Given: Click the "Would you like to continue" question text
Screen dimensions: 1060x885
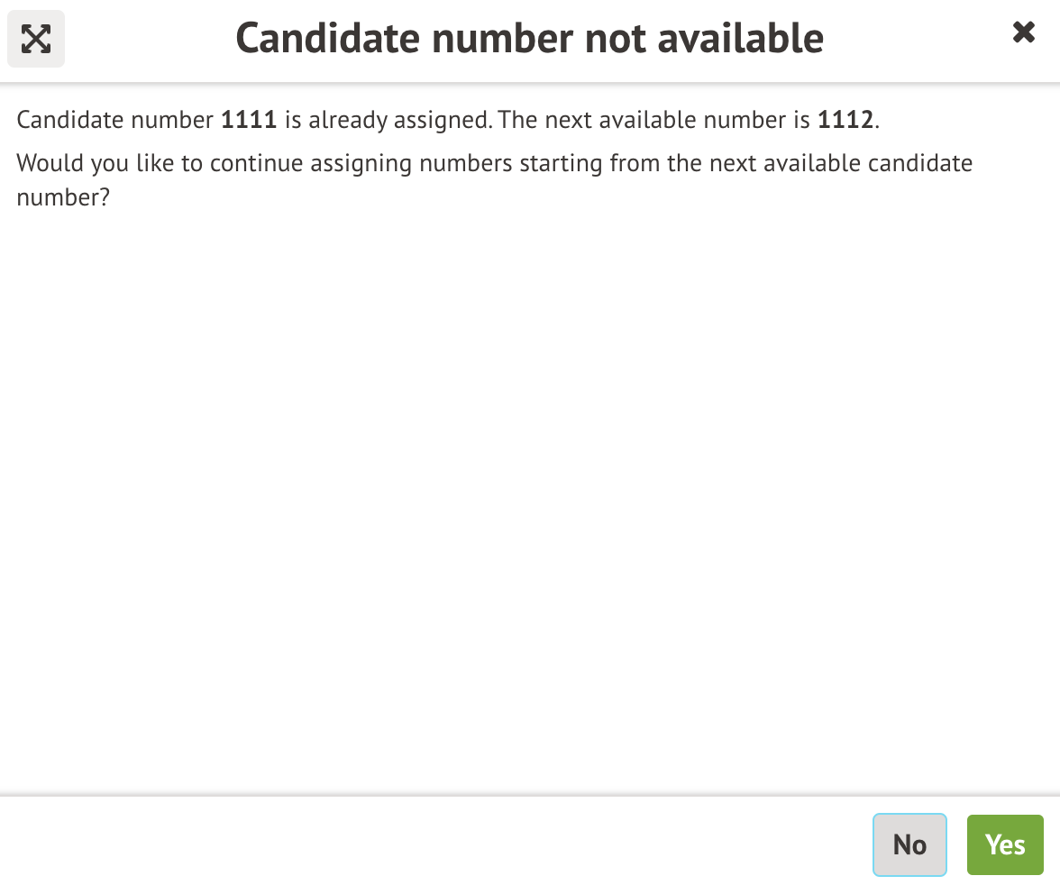Looking at the screenshot, I should [494, 164].
